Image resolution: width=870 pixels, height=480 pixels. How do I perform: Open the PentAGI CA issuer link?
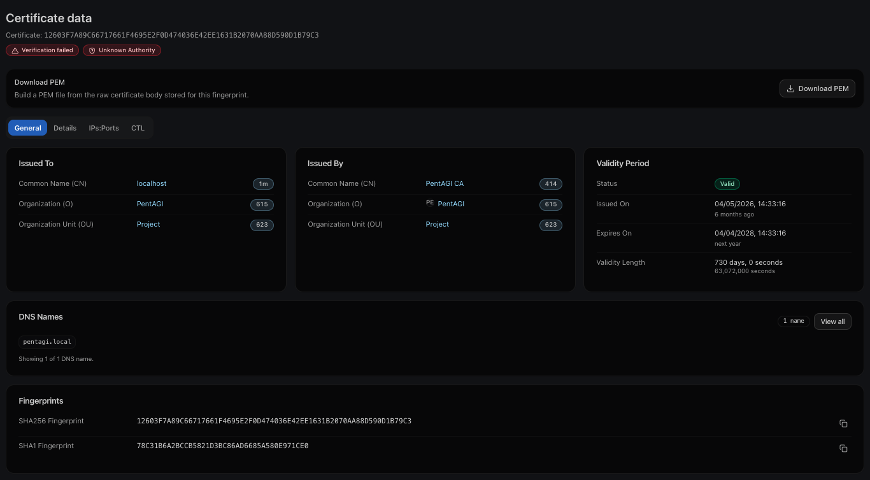point(445,183)
